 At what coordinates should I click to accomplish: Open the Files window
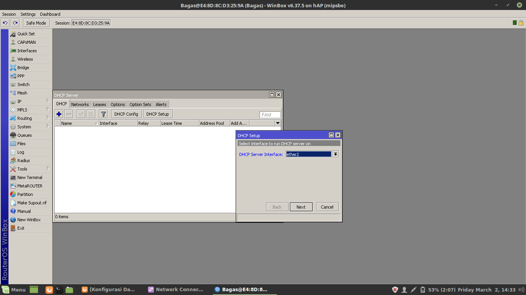(30, 144)
